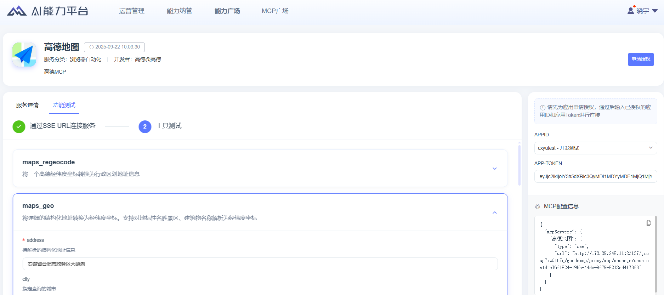Open the 晓宇 user menu arrow
The width and height of the screenshot is (664, 295).
[x=655, y=11]
